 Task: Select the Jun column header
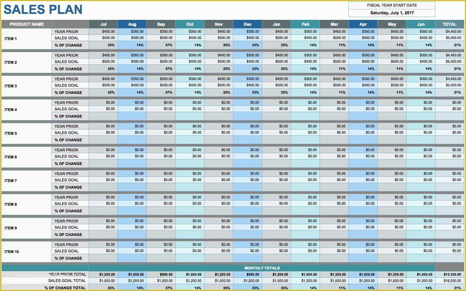421,24
